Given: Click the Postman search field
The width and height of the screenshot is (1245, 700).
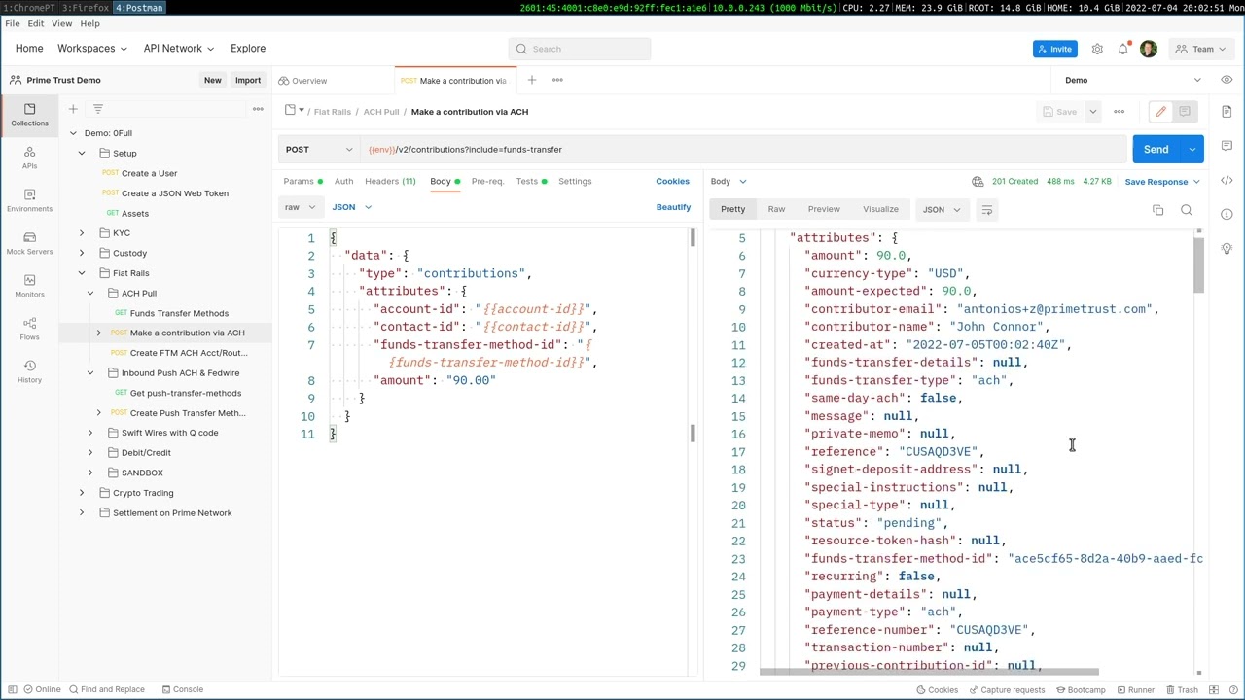Looking at the screenshot, I should [579, 49].
